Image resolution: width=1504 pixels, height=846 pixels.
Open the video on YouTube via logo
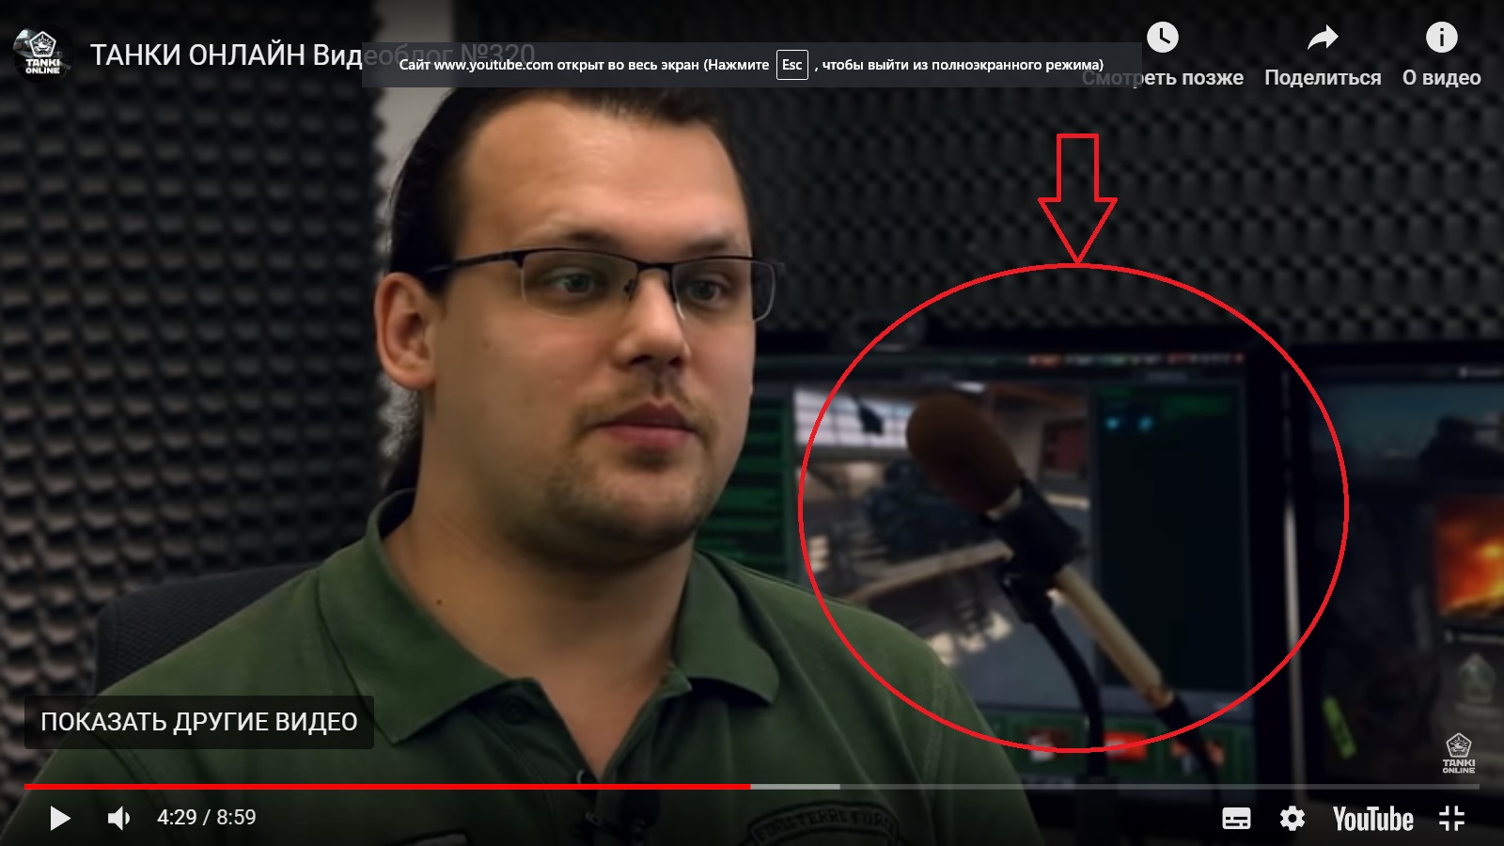[1372, 819]
